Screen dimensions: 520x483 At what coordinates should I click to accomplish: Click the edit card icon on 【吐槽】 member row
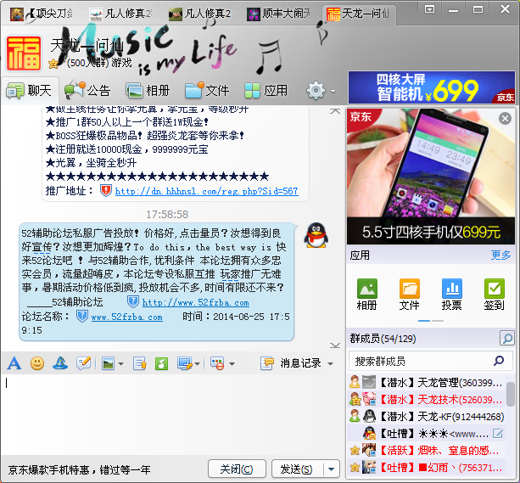(498, 433)
